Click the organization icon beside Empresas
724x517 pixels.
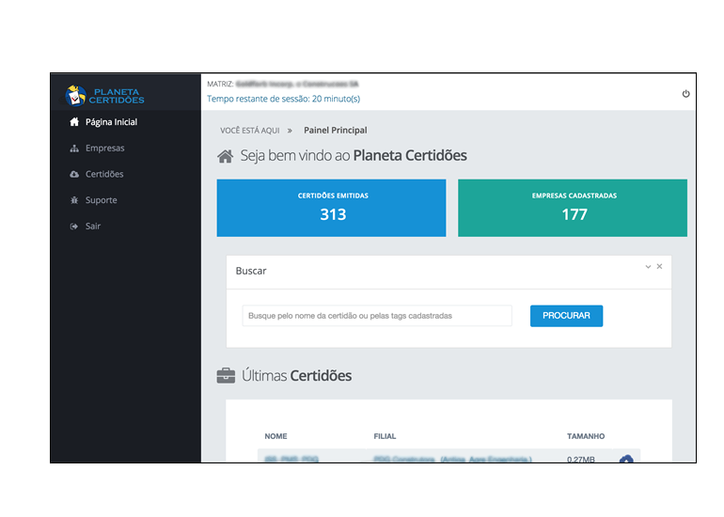tap(74, 149)
